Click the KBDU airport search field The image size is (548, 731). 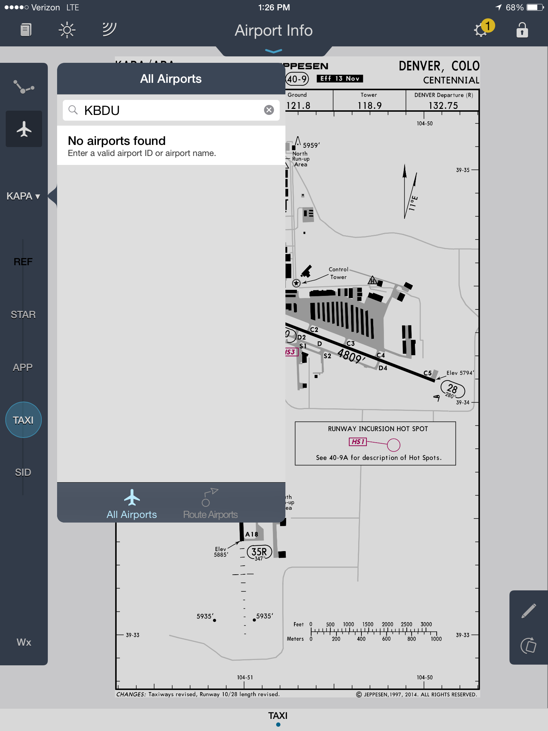click(171, 110)
